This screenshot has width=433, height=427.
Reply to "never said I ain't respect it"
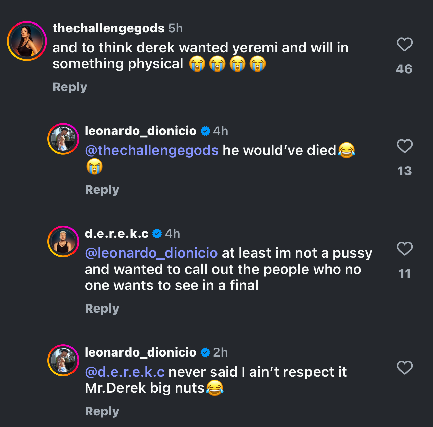[102, 411]
